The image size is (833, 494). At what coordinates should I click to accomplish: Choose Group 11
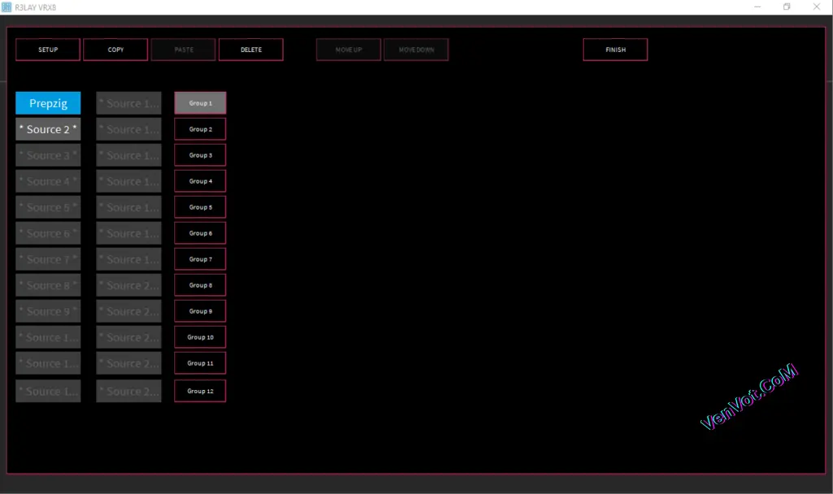point(200,363)
